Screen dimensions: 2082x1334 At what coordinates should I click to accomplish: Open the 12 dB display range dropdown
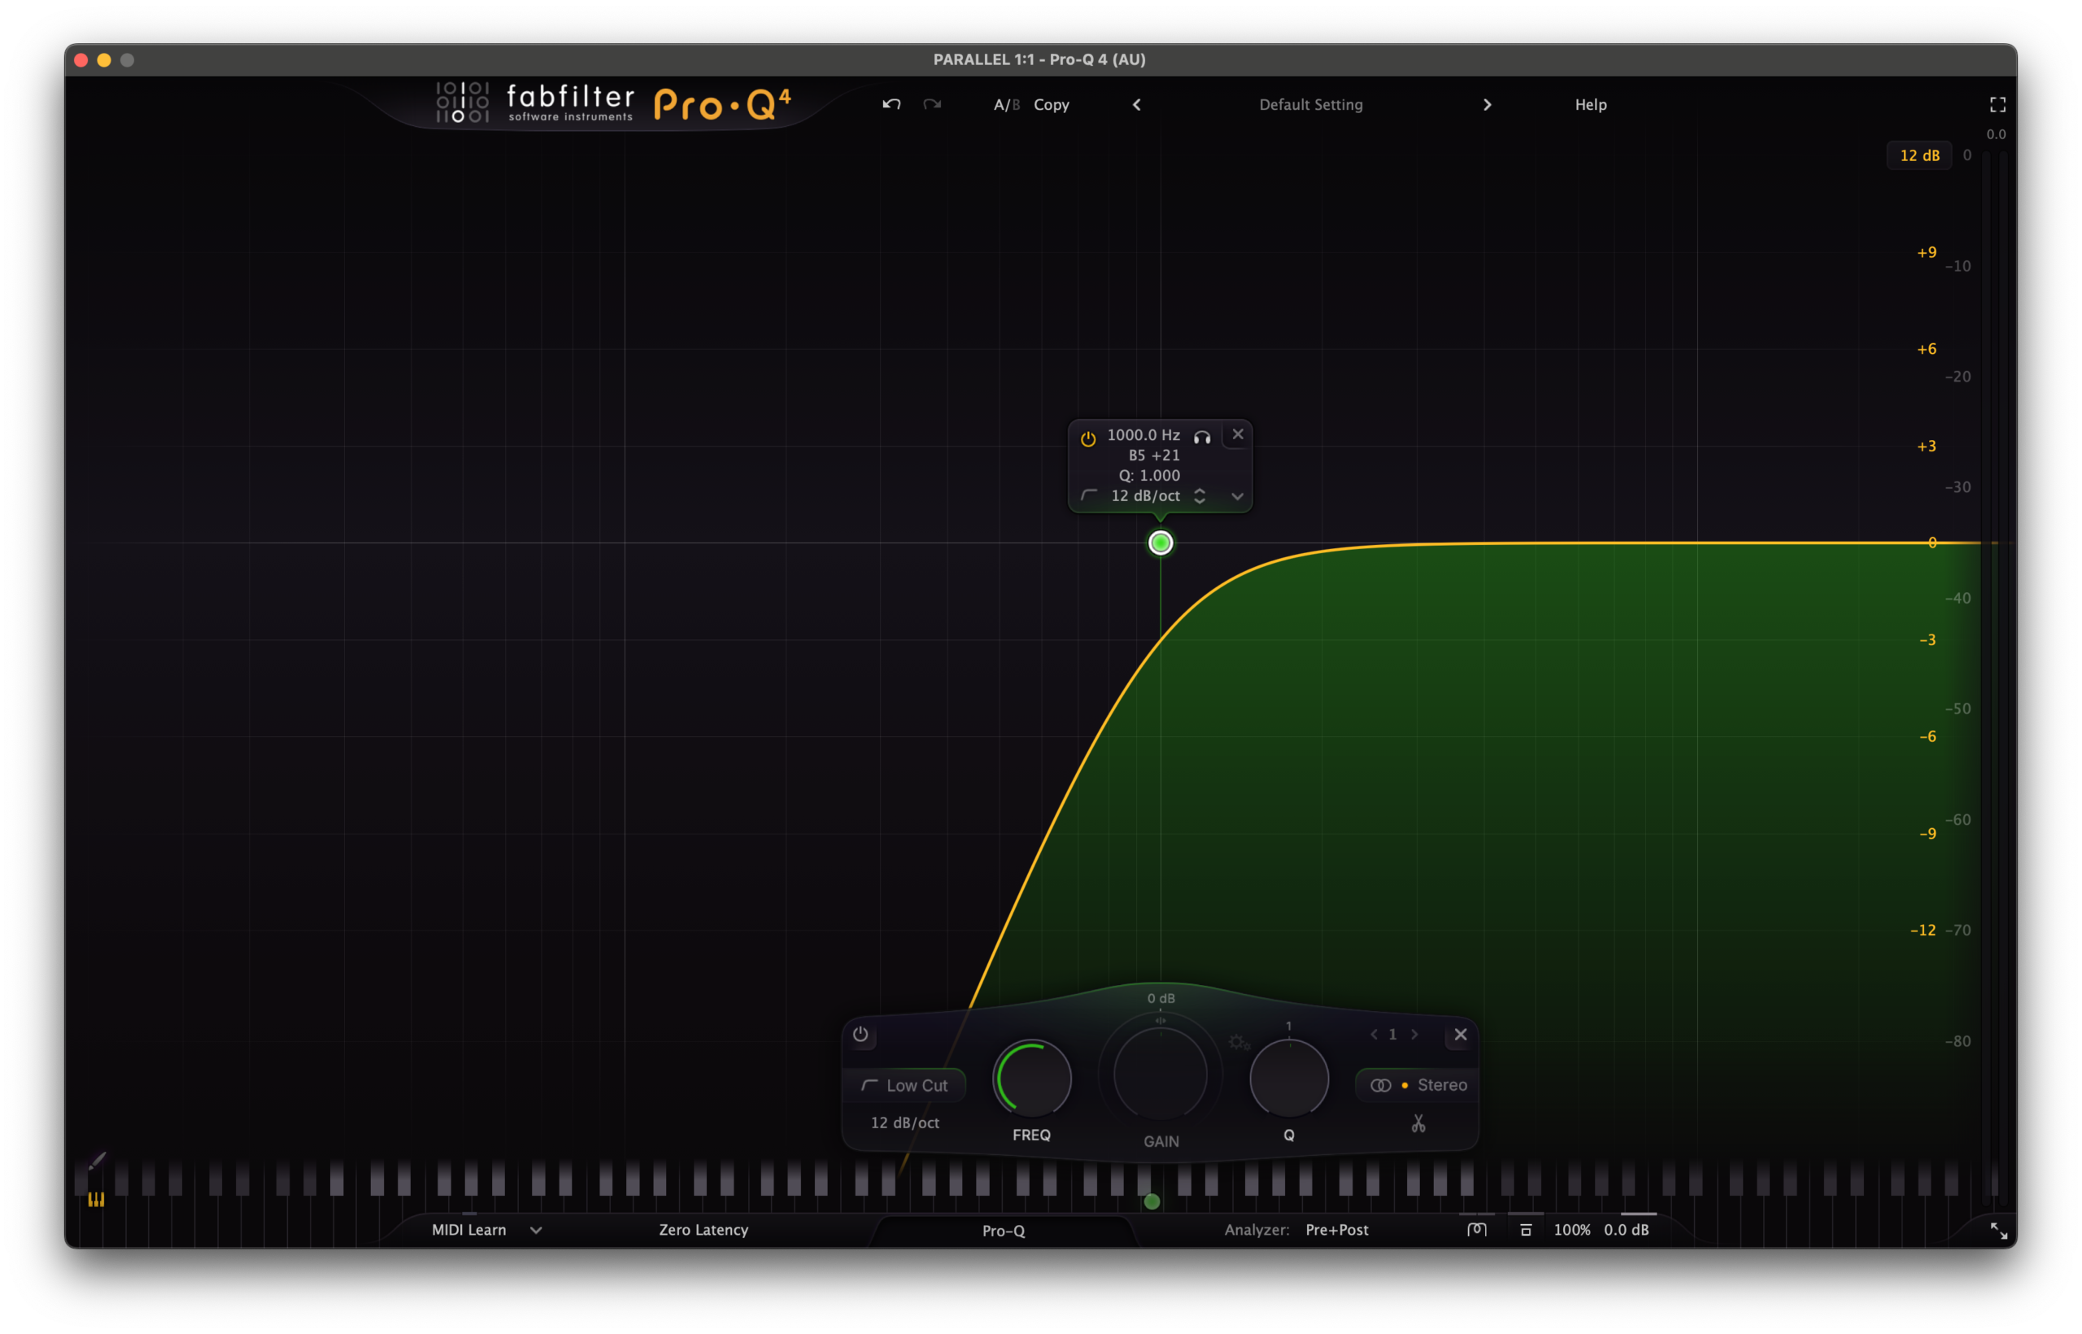pos(1919,156)
